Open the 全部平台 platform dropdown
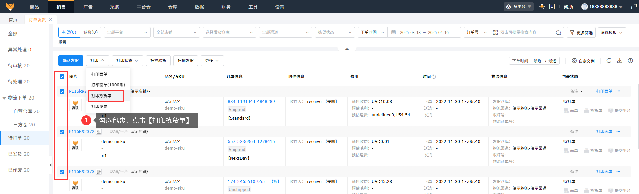The width and height of the screenshot is (639, 194). pyautogui.click(x=127, y=32)
